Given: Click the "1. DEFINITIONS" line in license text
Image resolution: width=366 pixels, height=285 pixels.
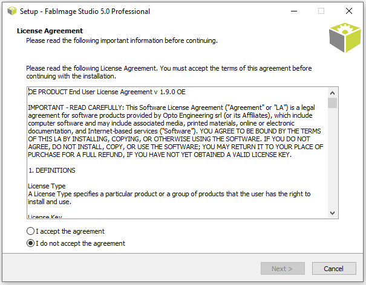Looking at the screenshot, I should [x=52, y=170].
